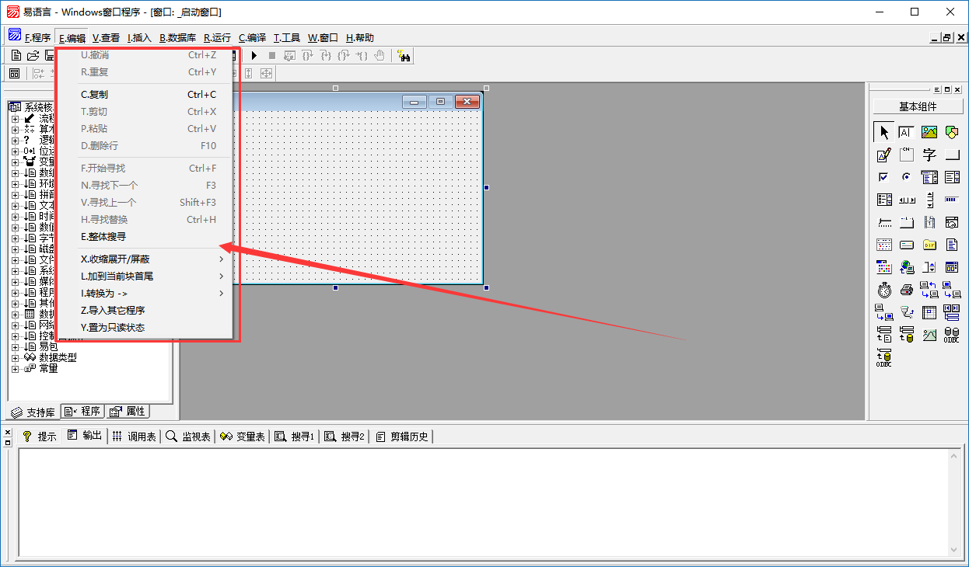Expand the 系统核心 root tree node
The width and height of the screenshot is (969, 567).
(x=31, y=107)
